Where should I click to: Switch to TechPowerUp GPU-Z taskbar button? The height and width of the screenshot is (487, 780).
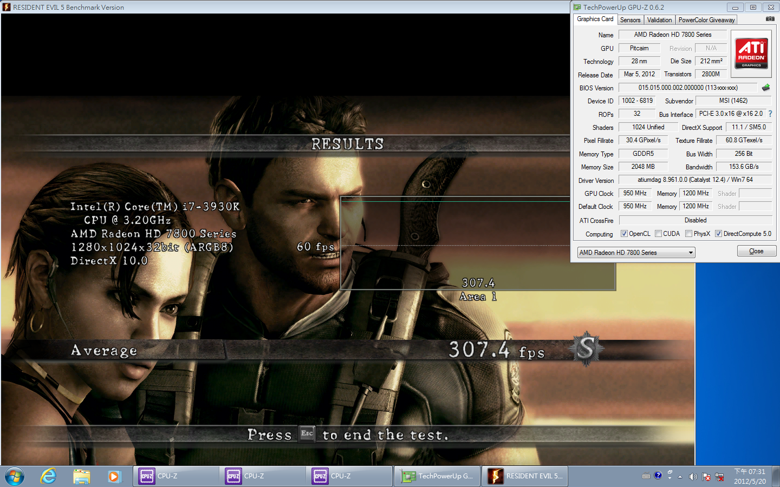[x=437, y=476]
